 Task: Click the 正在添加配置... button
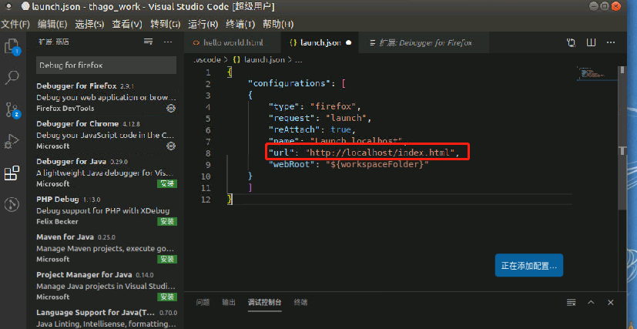pyautogui.click(x=529, y=265)
